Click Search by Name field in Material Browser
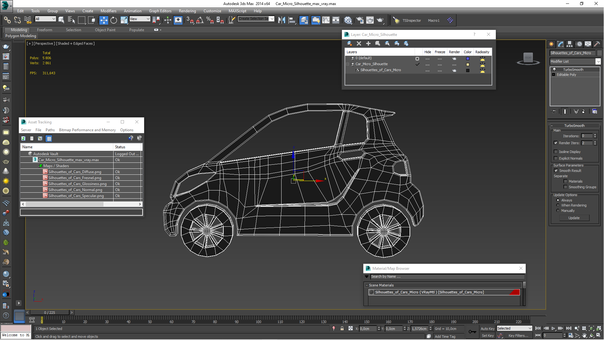Viewport: 604px width, 340px height. pyautogui.click(x=447, y=277)
